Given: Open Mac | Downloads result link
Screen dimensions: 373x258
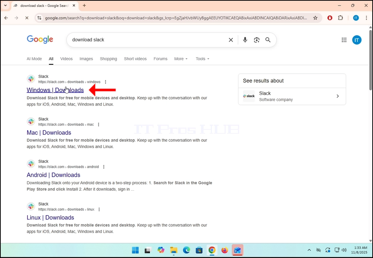Looking at the screenshot, I should tap(49, 133).
